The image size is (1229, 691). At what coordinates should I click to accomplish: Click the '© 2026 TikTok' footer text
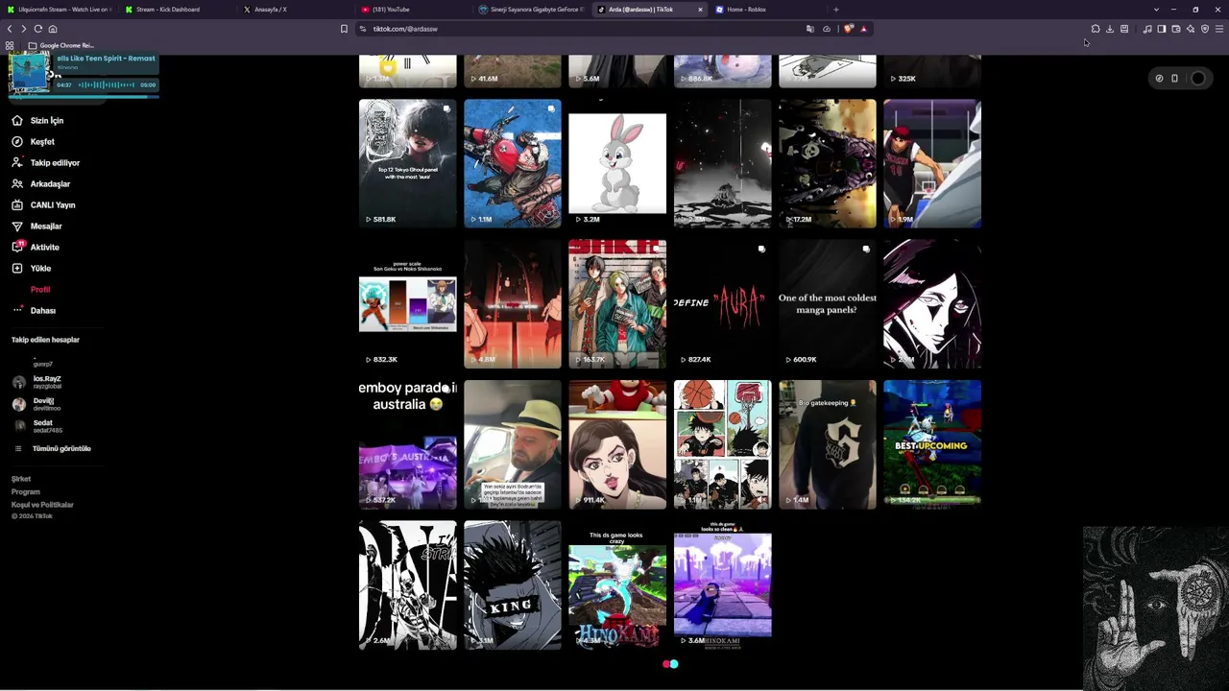point(32,516)
